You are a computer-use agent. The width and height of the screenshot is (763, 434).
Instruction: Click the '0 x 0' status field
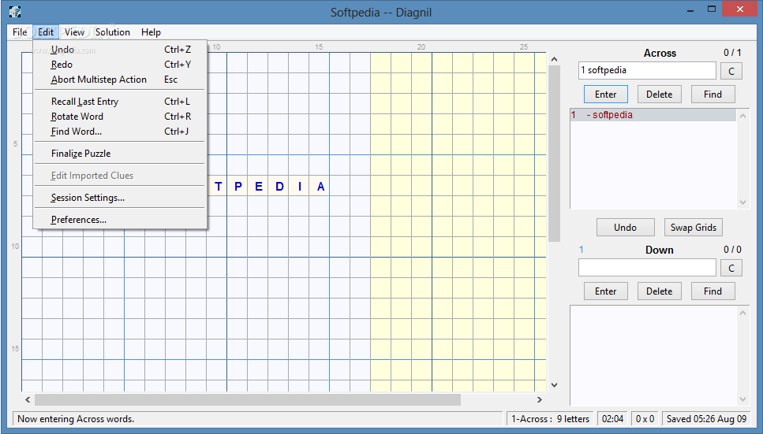(645, 419)
